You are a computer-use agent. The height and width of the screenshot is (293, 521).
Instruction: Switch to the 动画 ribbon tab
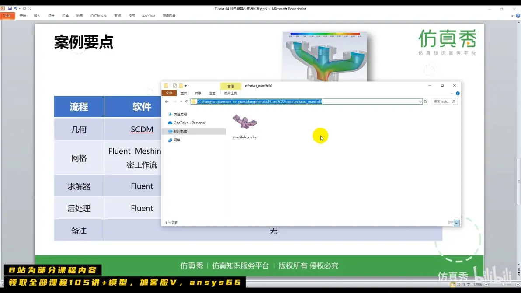coord(80,16)
